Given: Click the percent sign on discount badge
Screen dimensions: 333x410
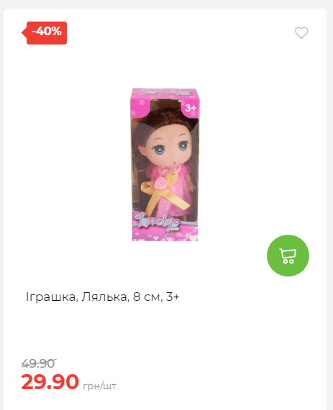Looking at the screenshot, I should point(56,32).
